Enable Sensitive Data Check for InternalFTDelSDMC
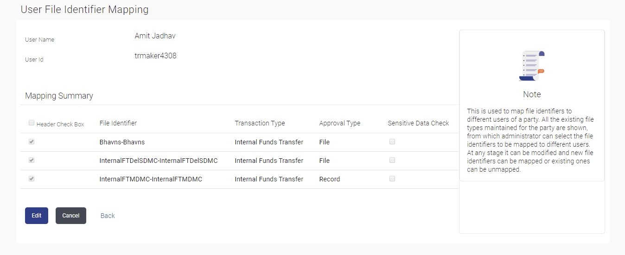The height and width of the screenshot is (255, 625). pyautogui.click(x=392, y=161)
